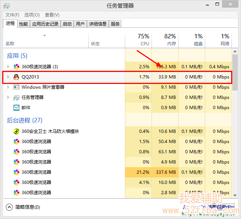Viewport: 241px width, 219px height.
Task: Open the 选项(O) menu
Action: coord(32,15)
